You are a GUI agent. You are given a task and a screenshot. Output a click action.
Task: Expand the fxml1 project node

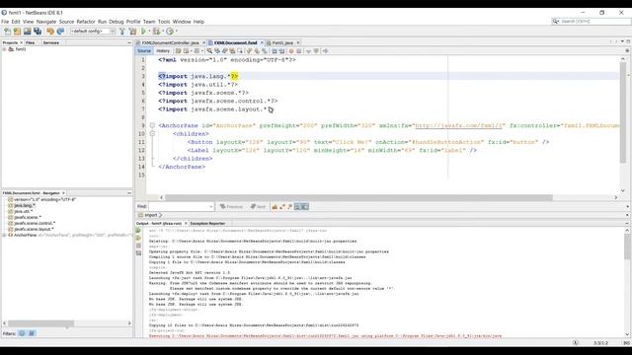(x=4, y=49)
